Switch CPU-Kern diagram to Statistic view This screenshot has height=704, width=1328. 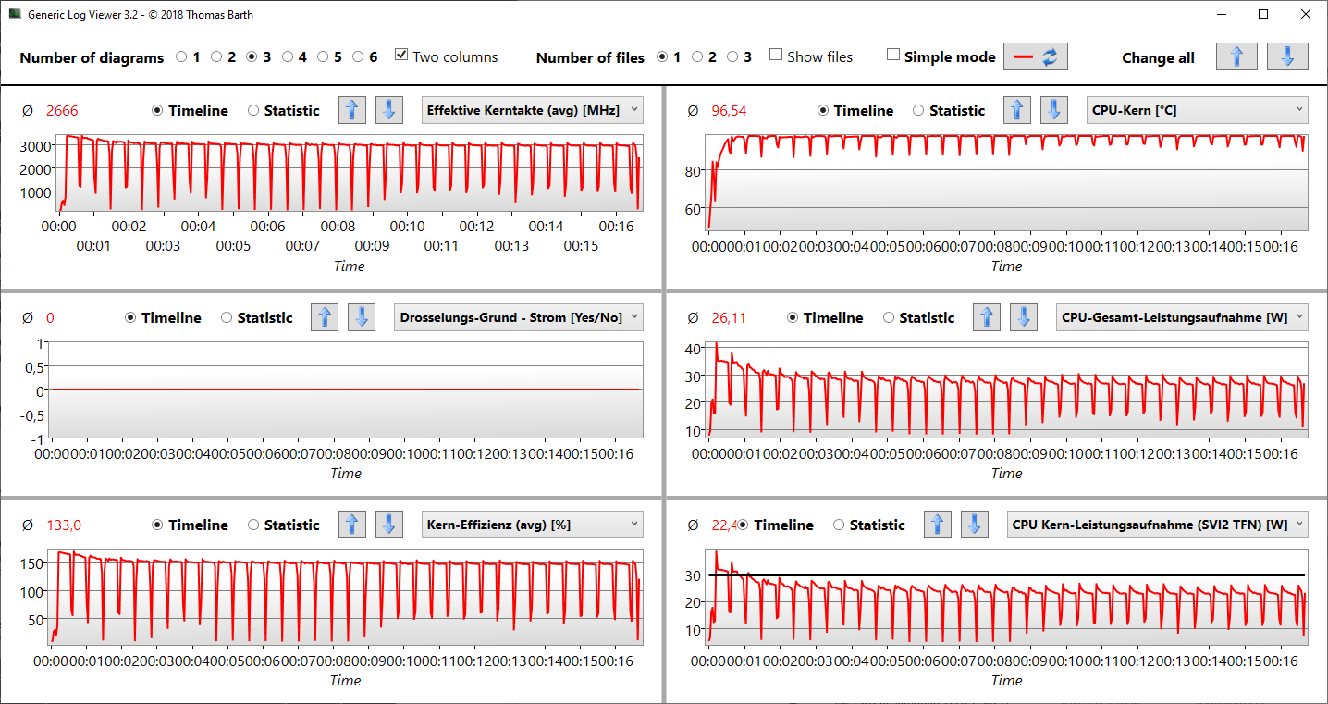918,110
